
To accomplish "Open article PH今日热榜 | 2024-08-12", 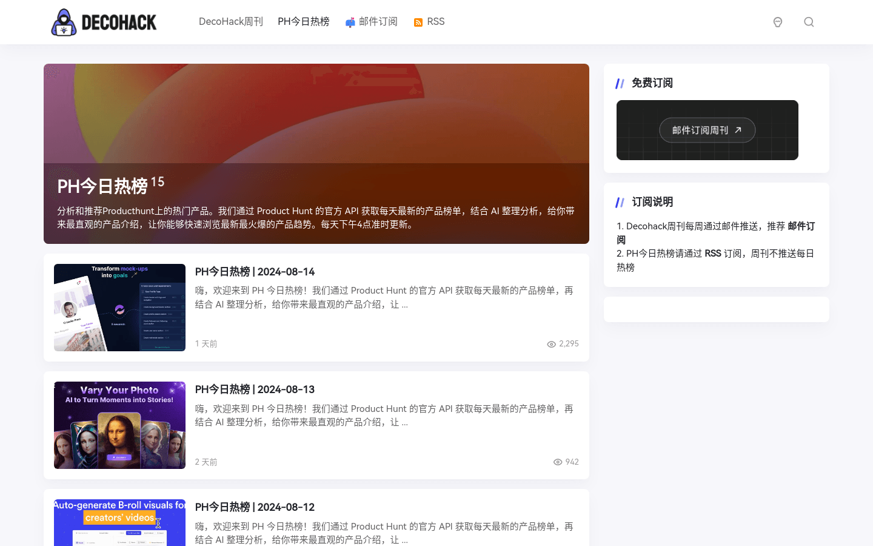I will (255, 507).
